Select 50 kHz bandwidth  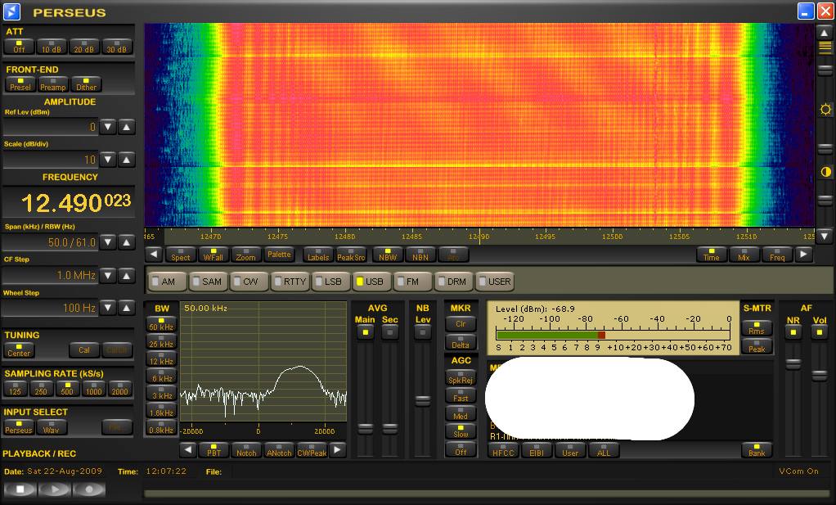(161, 325)
